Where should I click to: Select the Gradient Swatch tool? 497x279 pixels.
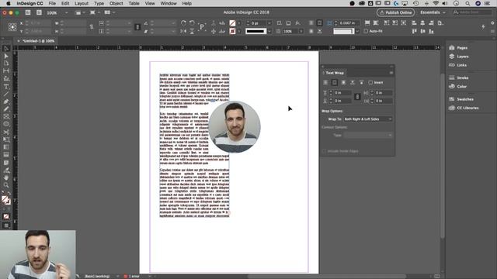click(6, 147)
